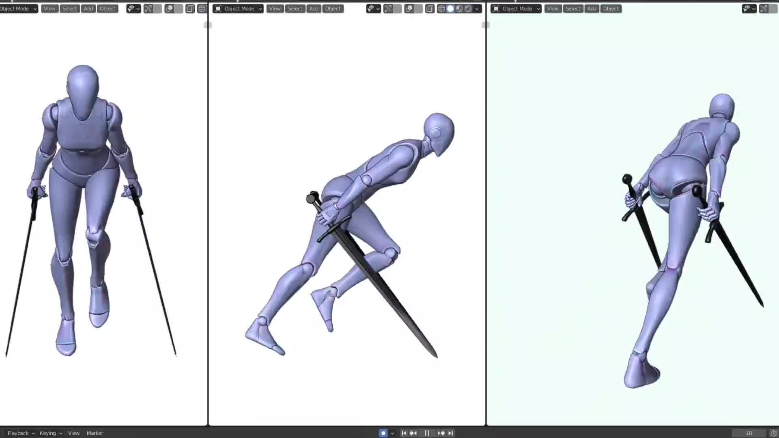Open the Object Mode dropdown in left viewport
This screenshot has width=779, height=438.
[x=19, y=9]
